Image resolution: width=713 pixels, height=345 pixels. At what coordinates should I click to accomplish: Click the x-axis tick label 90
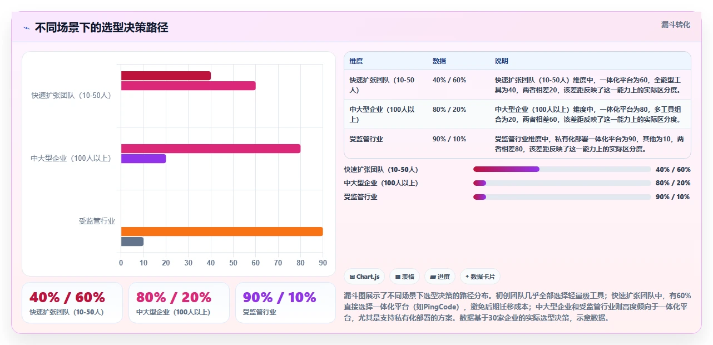323,263
